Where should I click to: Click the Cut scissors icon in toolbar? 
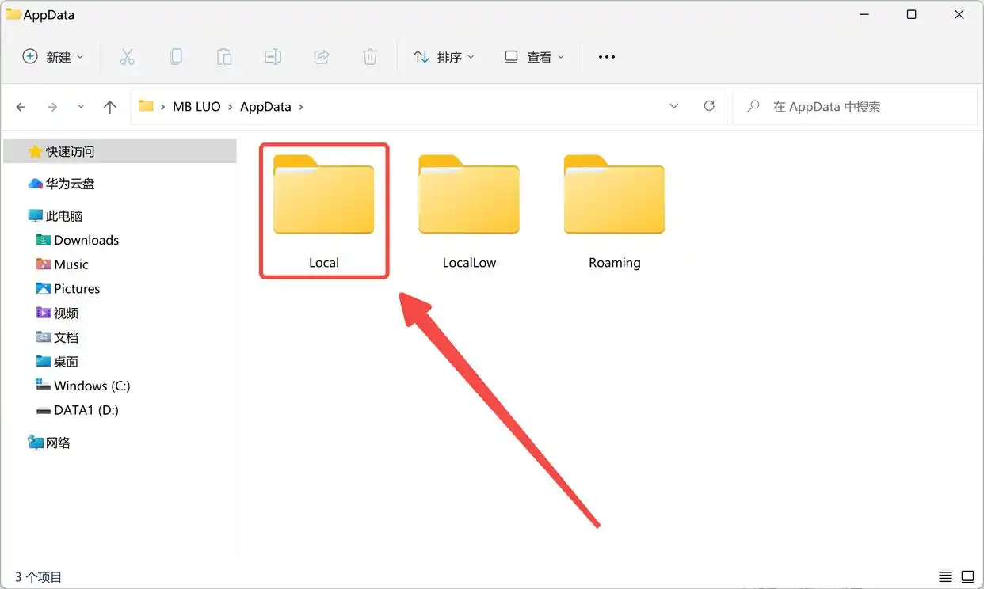pos(127,57)
